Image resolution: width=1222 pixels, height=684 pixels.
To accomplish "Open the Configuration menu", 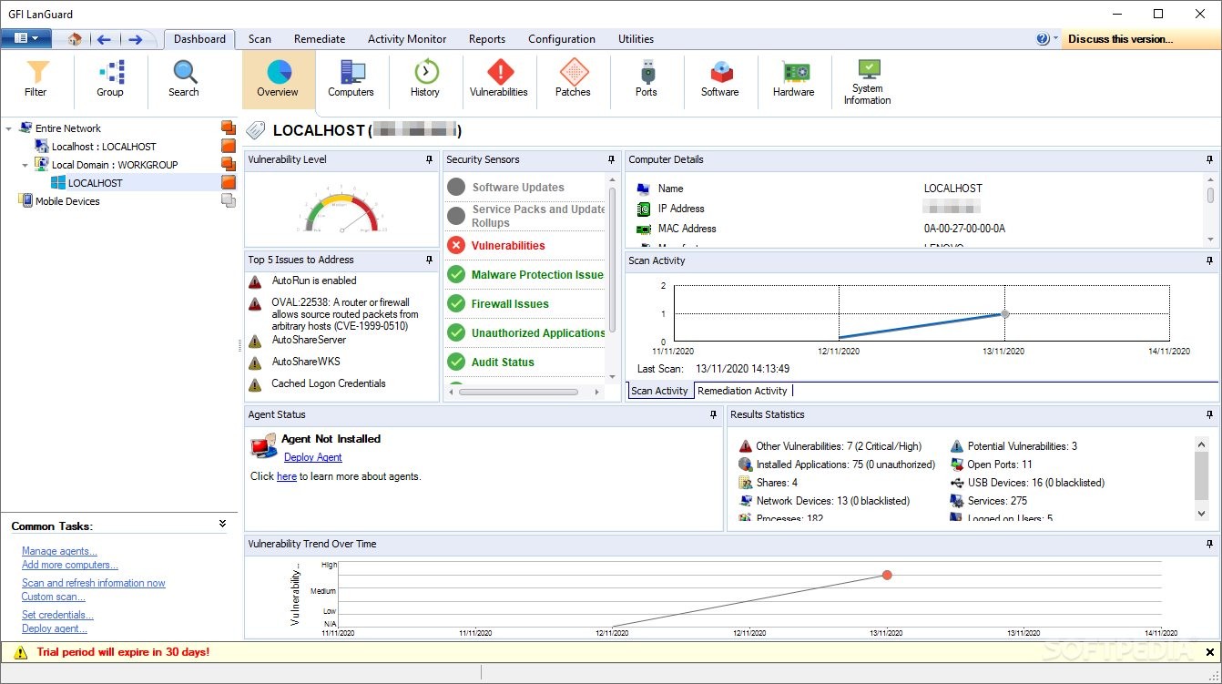I will (561, 38).
